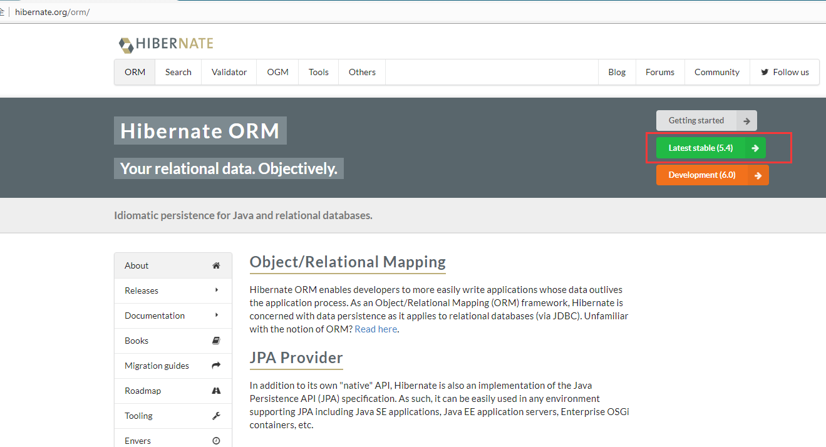Open the Tools nav tab
Viewport: 826px width, 447px height.
click(319, 72)
